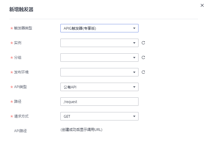The image size is (207, 142).
Task: Click the API类型 field label
Action: tap(20, 87)
